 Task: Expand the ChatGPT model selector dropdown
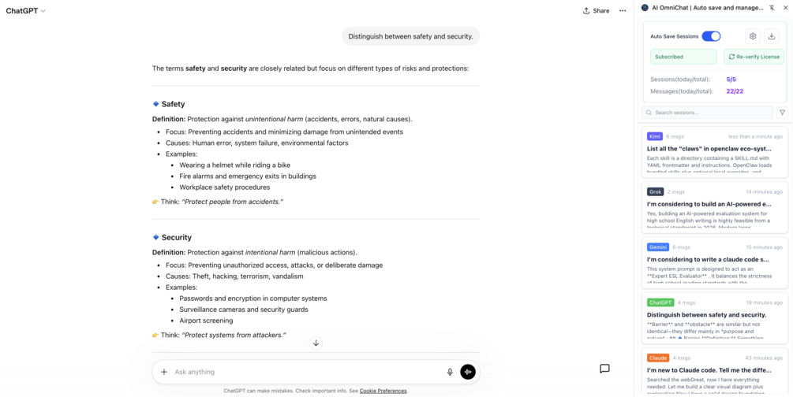pyautogui.click(x=26, y=10)
